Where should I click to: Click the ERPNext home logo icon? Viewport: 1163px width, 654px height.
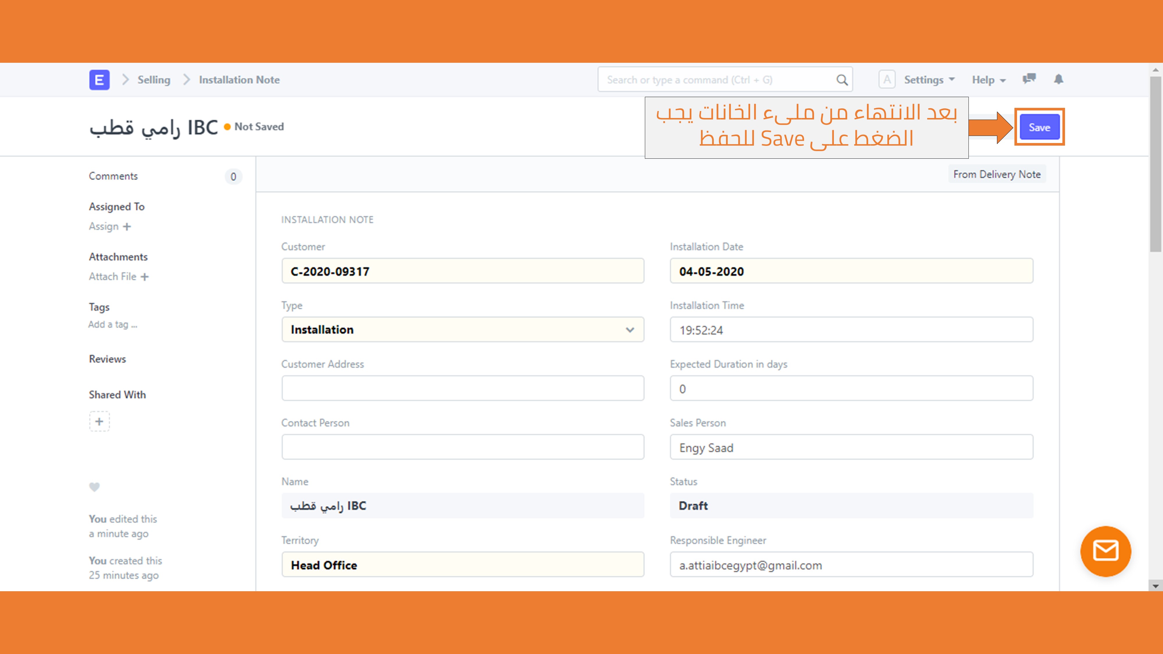point(99,80)
